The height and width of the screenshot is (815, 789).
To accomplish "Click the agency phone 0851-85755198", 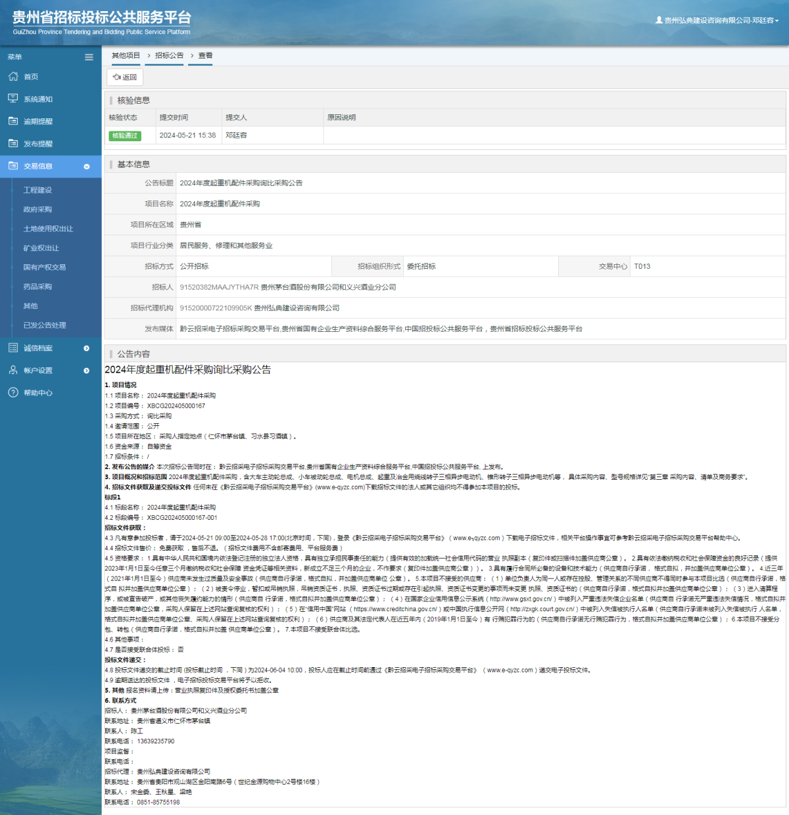I will [x=158, y=803].
